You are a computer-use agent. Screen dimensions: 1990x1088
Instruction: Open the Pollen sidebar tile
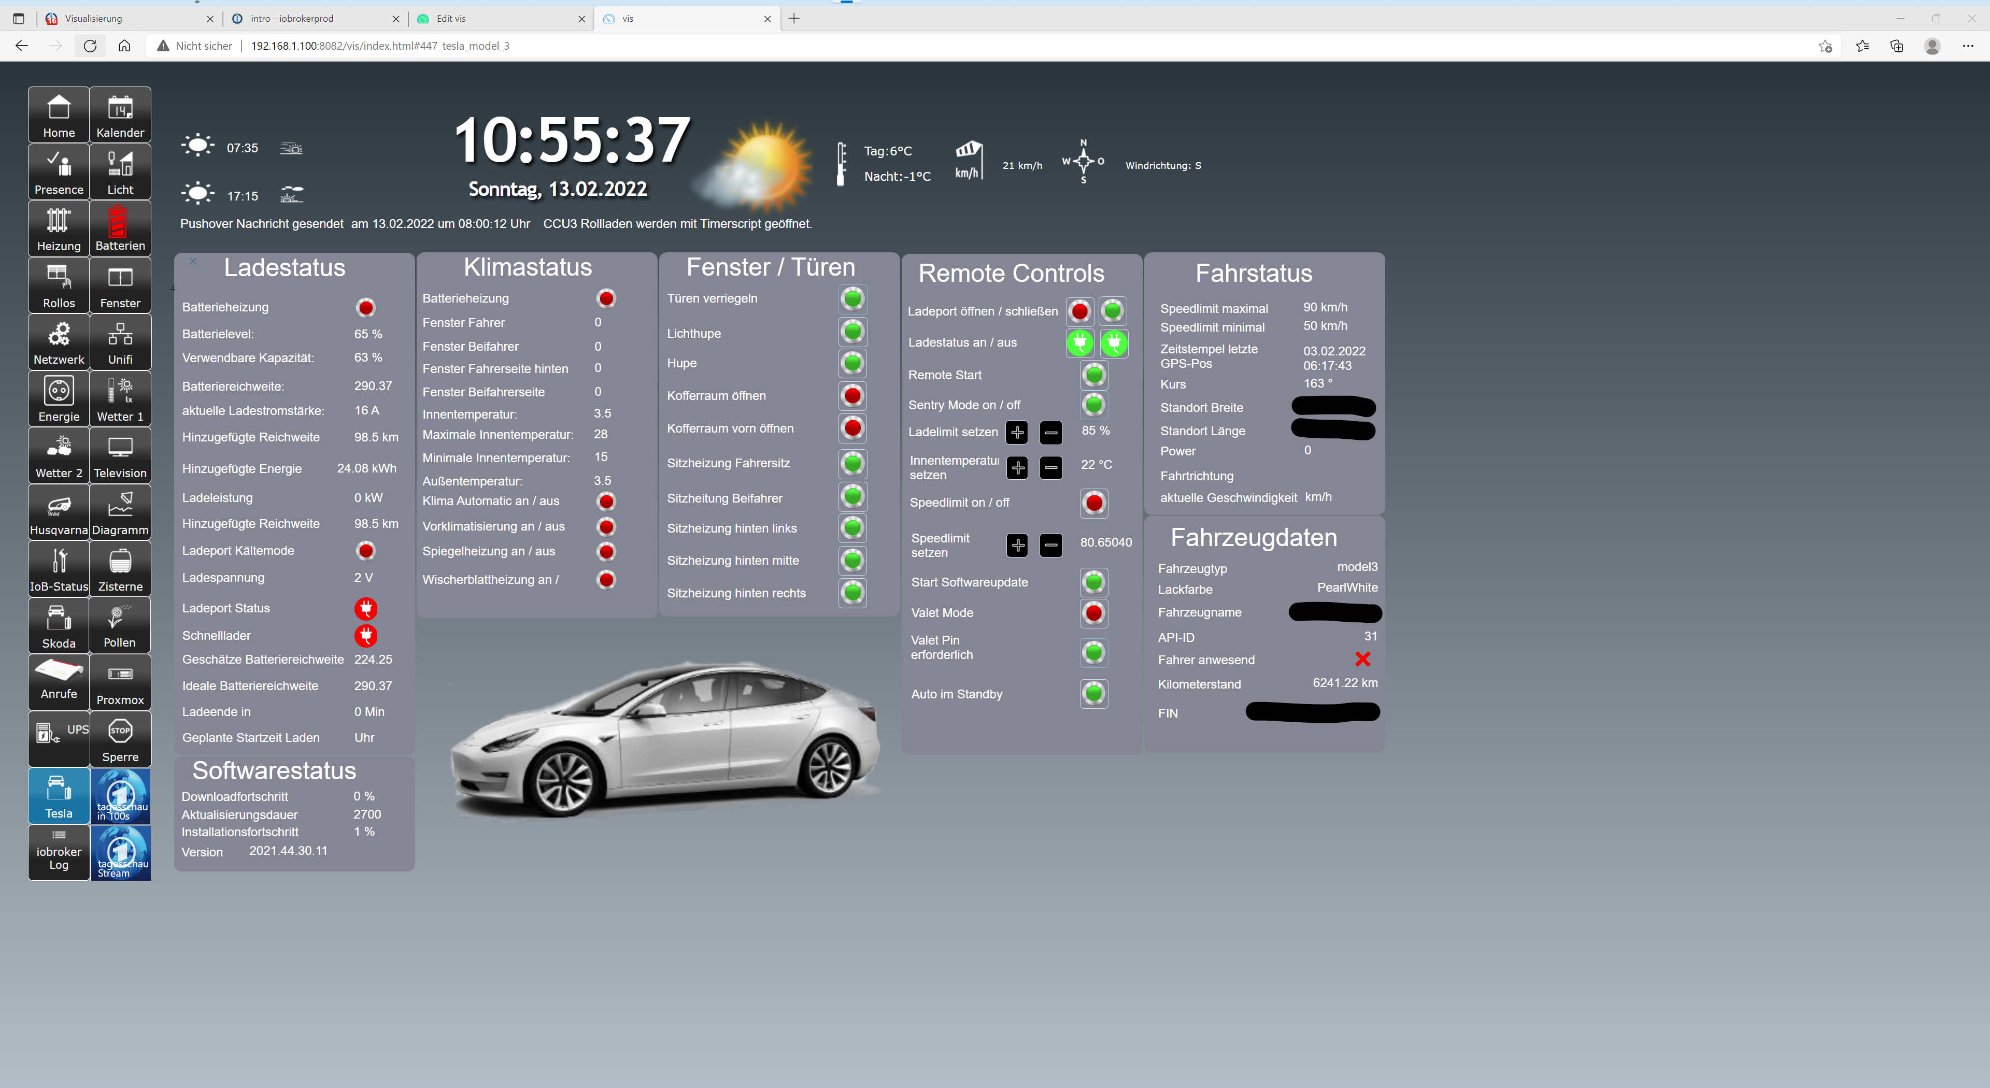coord(120,625)
